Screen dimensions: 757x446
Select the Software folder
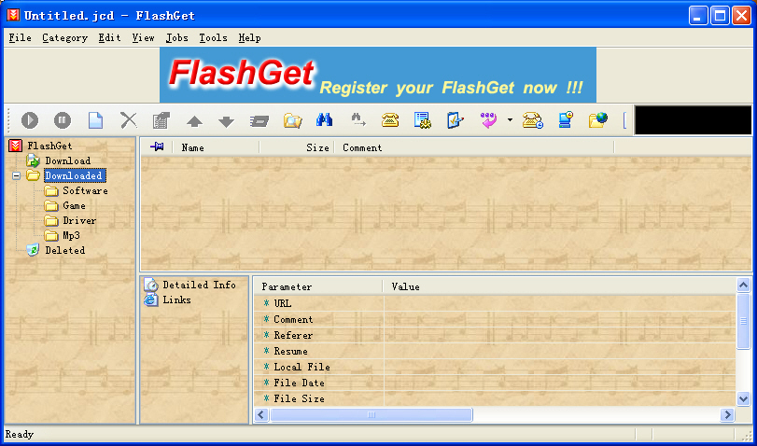[x=85, y=190]
